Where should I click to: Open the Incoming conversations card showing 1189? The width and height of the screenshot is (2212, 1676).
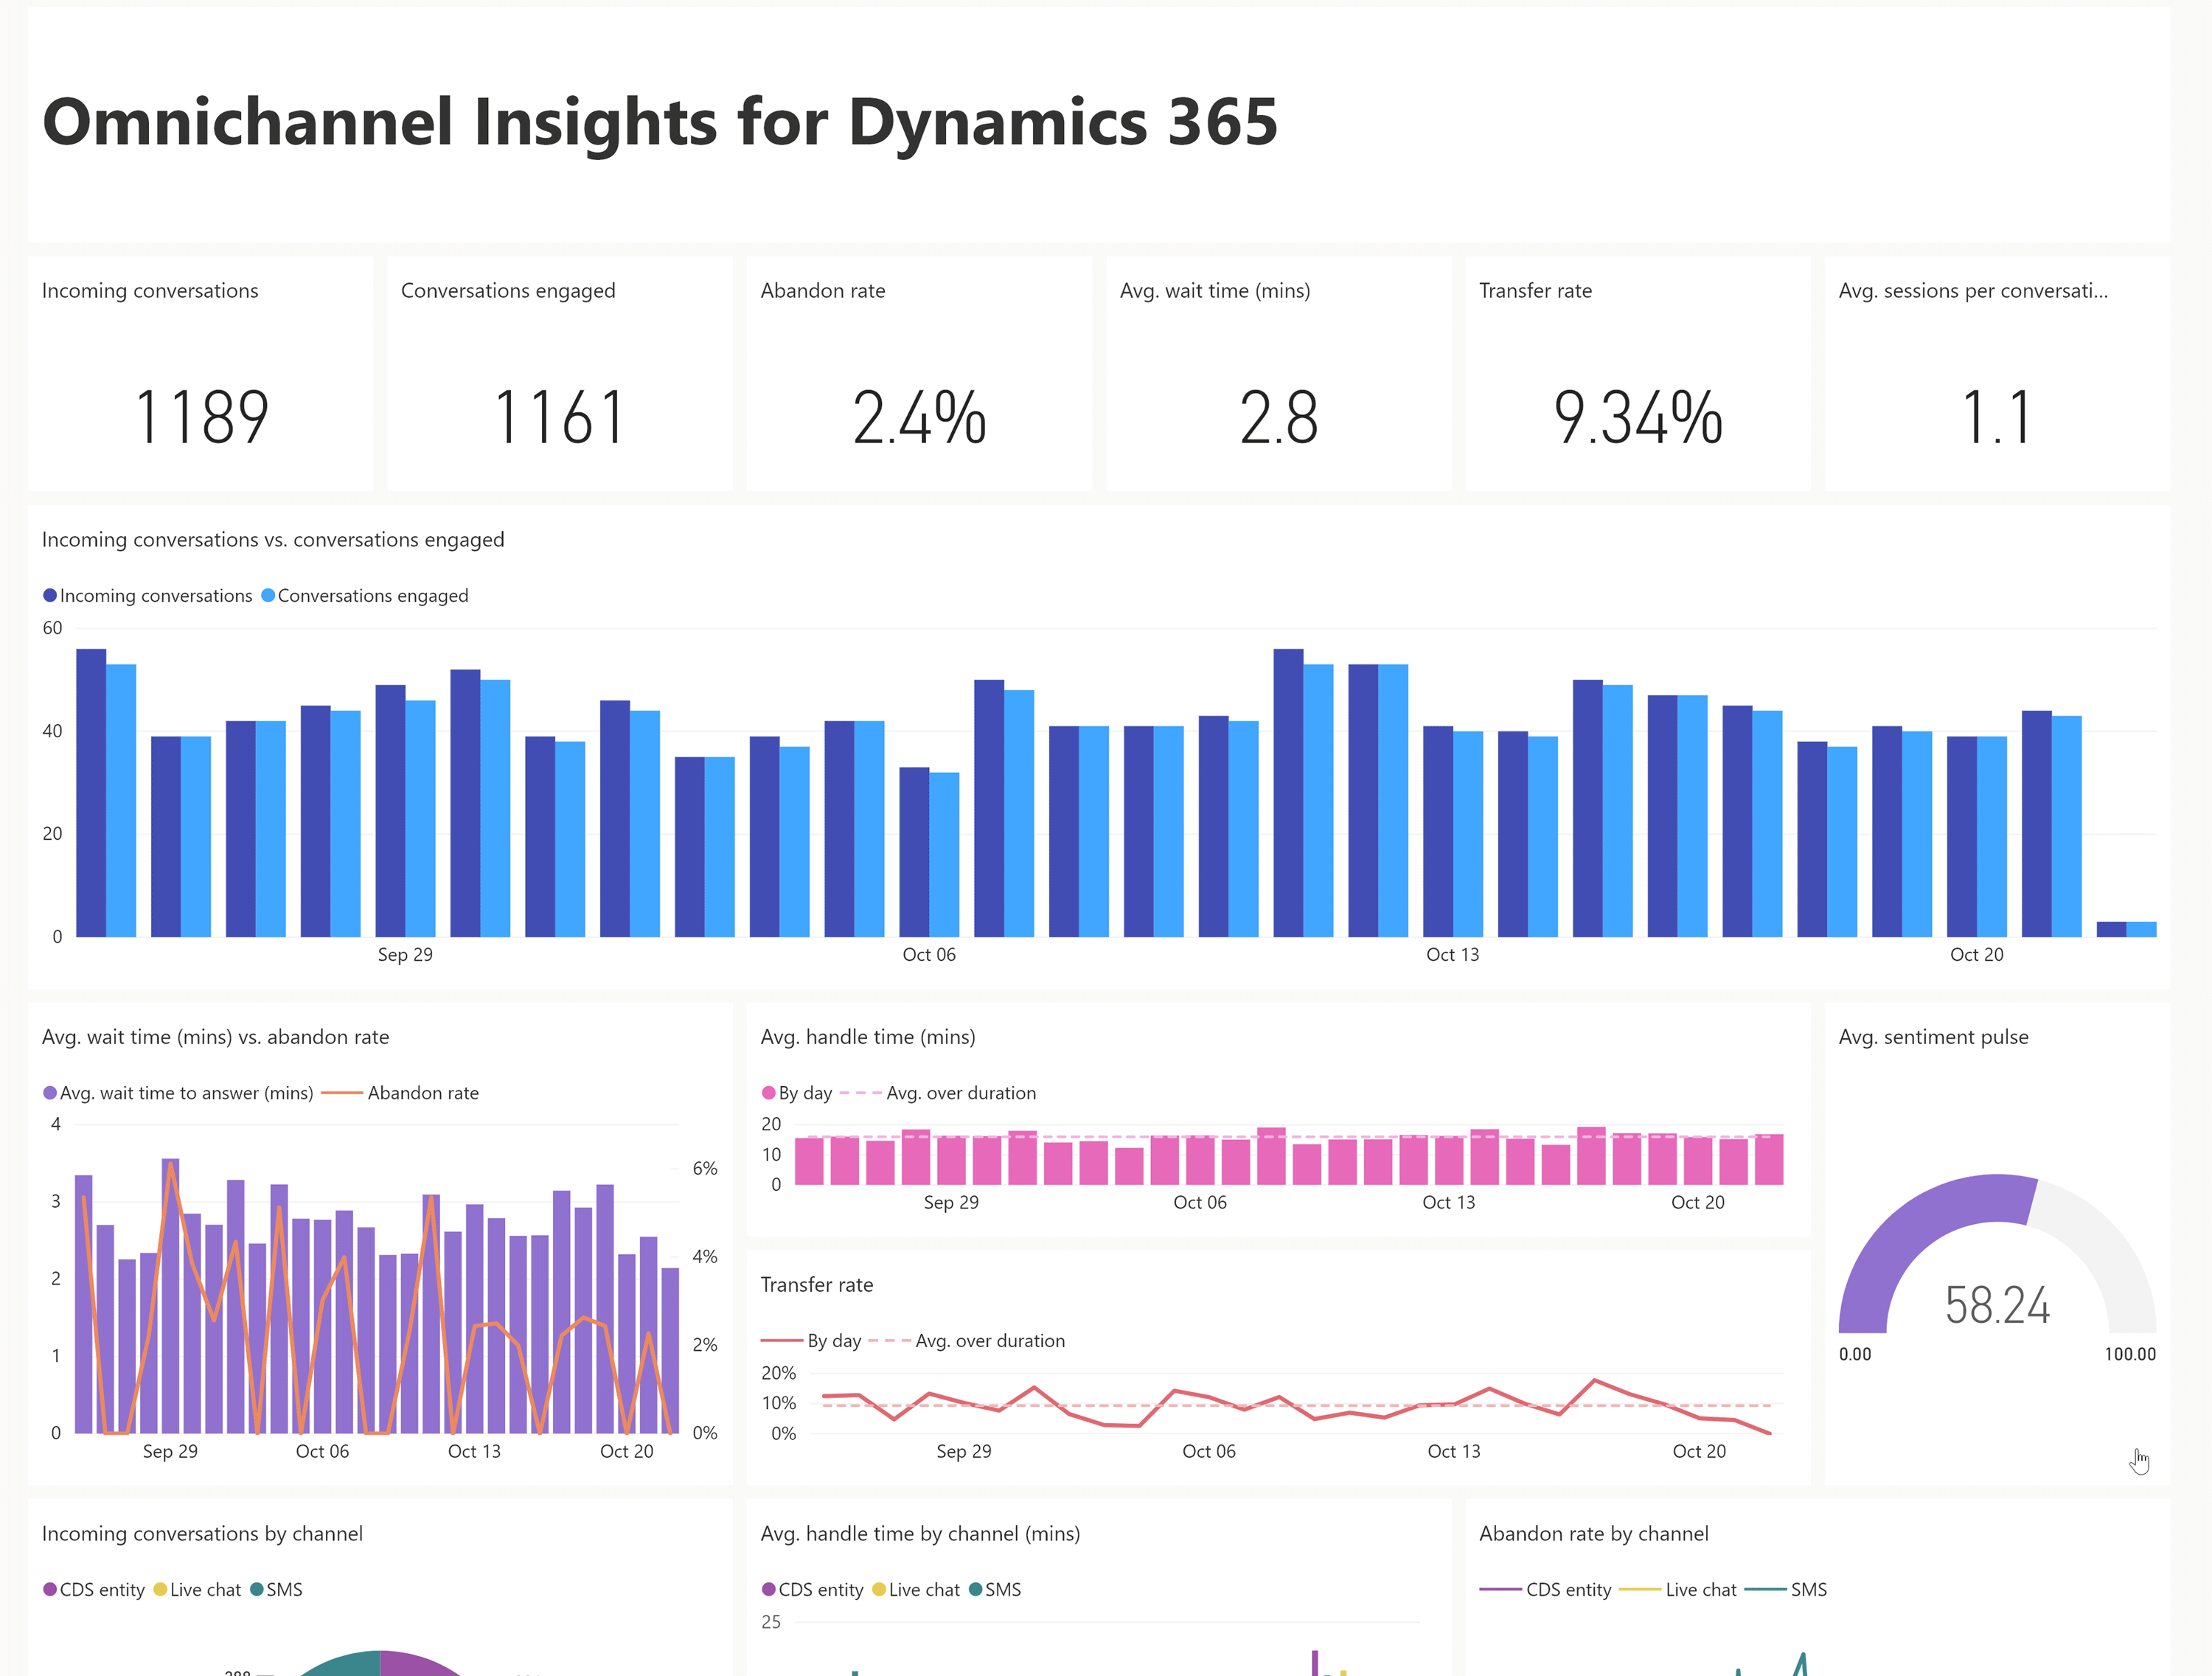pos(200,373)
